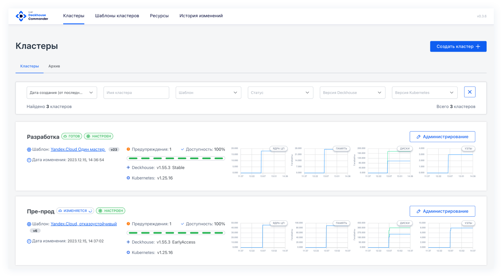Click the ИЗМЕНЯЕТСЯ status badge
503x278 pixels.
[75, 211]
